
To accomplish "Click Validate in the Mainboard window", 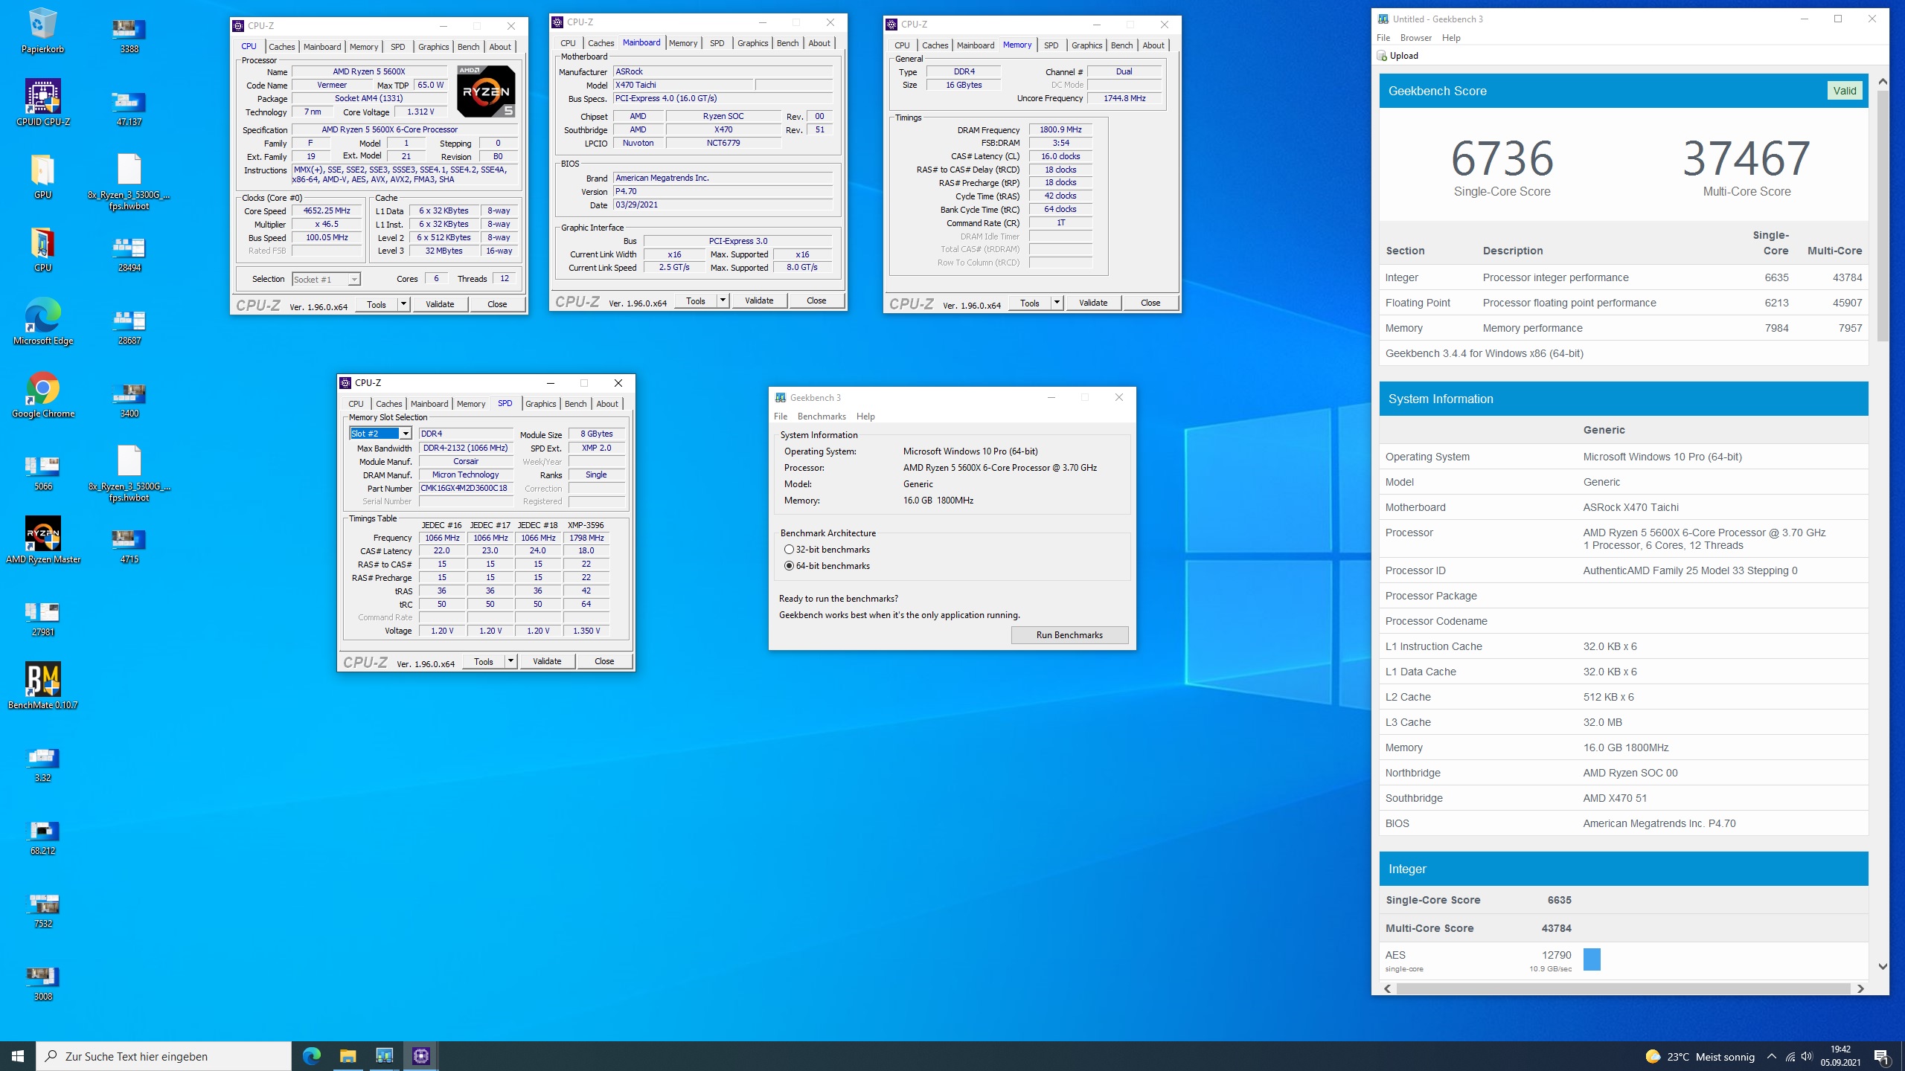I will [759, 300].
